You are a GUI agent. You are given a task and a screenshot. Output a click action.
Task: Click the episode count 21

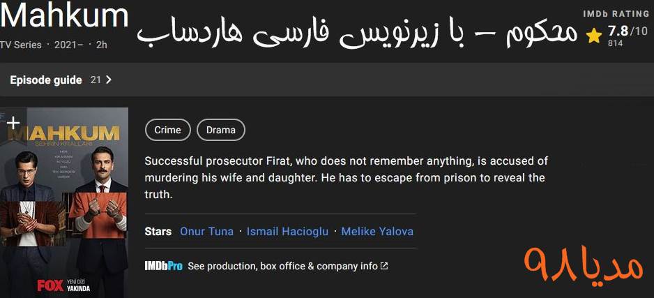[96, 80]
